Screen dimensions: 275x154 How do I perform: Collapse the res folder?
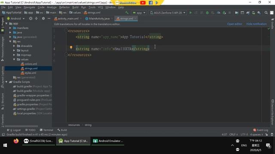(x=10, y=41)
